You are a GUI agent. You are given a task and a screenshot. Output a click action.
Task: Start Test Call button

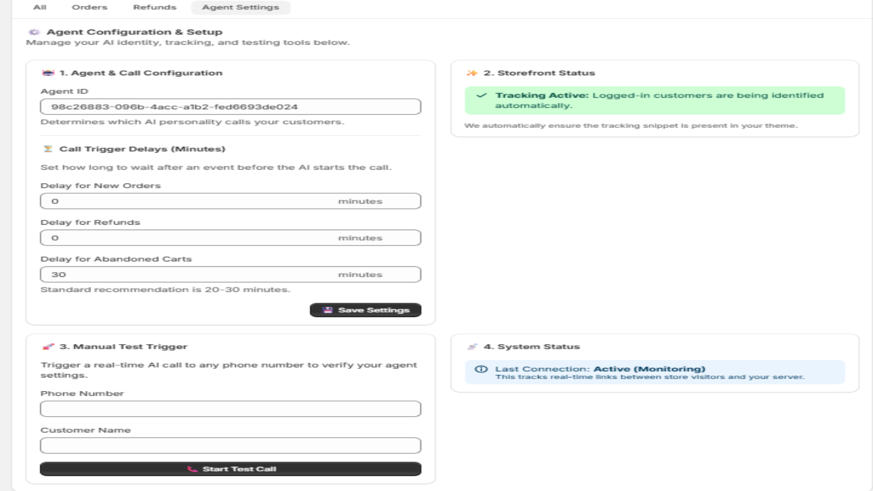click(x=231, y=469)
